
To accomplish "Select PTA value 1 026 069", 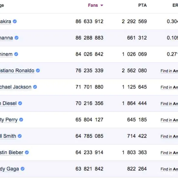I will tap(134, 54).
